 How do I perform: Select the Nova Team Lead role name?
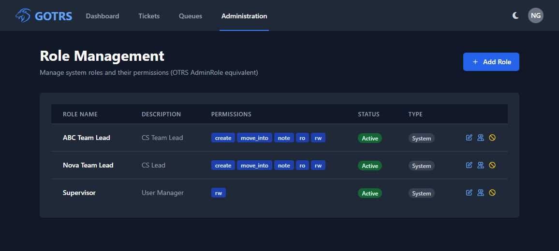[88, 165]
